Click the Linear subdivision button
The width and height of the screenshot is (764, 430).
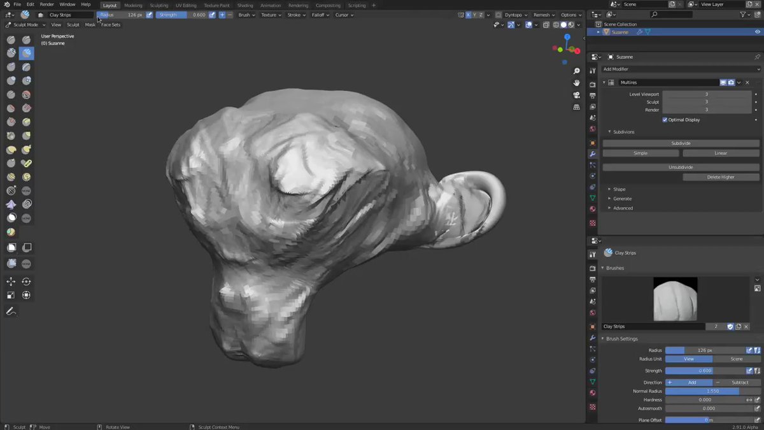pos(721,154)
